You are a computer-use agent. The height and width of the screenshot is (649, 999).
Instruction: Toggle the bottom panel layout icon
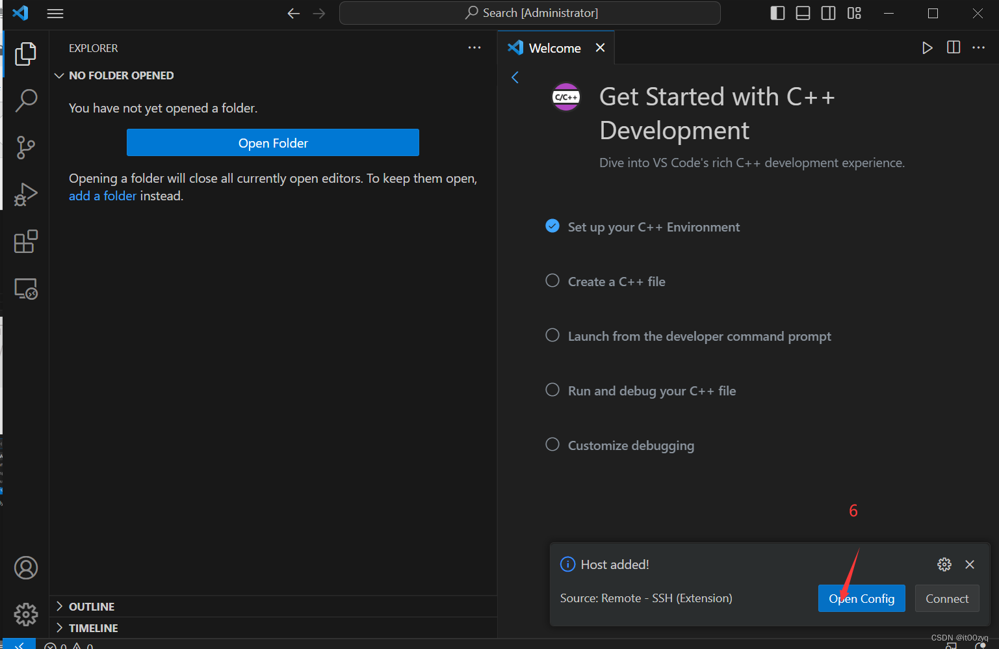tap(803, 13)
